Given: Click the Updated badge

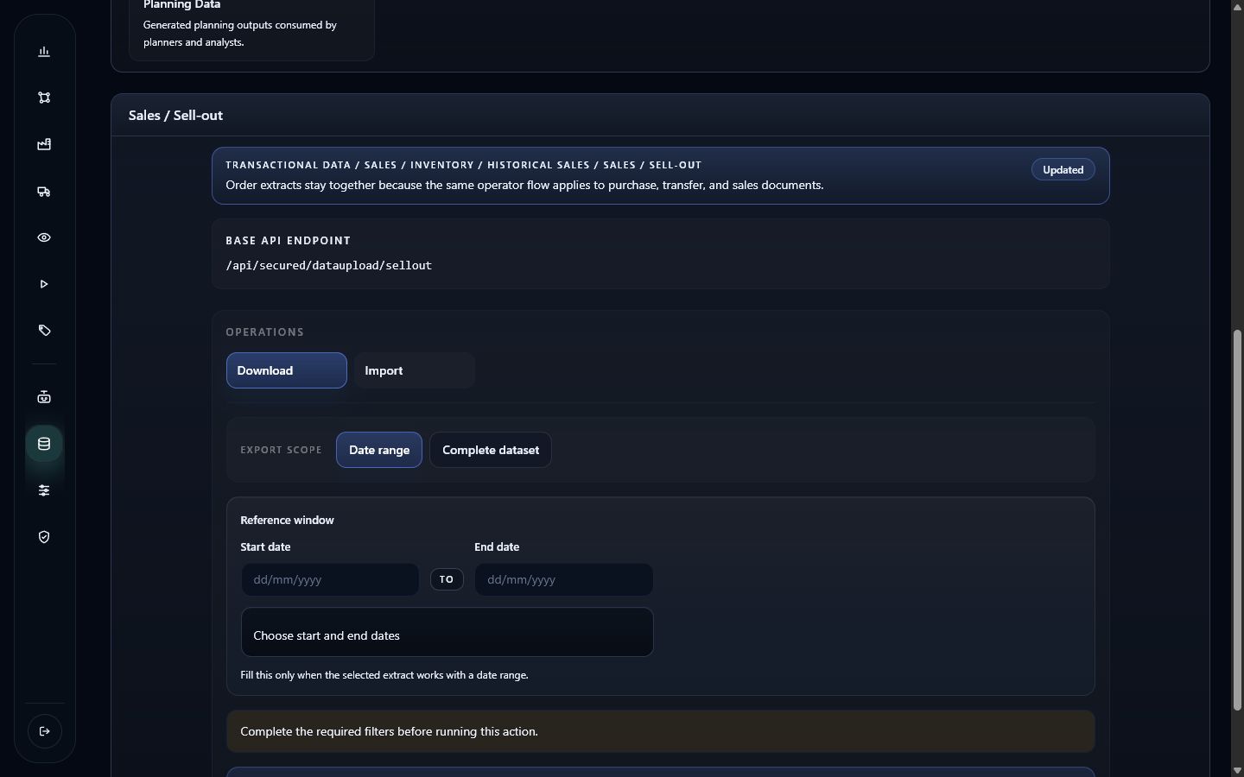Looking at the screenshot, I should (1063, 170).
